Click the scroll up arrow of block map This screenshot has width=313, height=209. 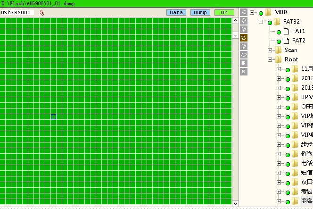(x=235, y=21)
